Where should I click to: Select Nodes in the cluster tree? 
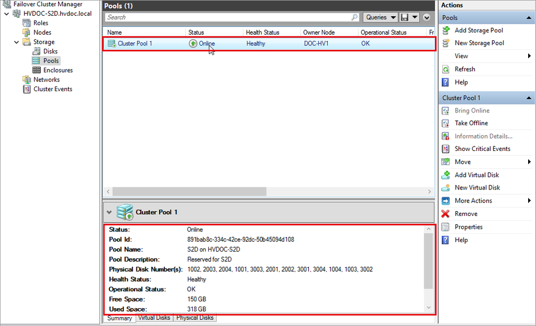[x=42, y=32]
